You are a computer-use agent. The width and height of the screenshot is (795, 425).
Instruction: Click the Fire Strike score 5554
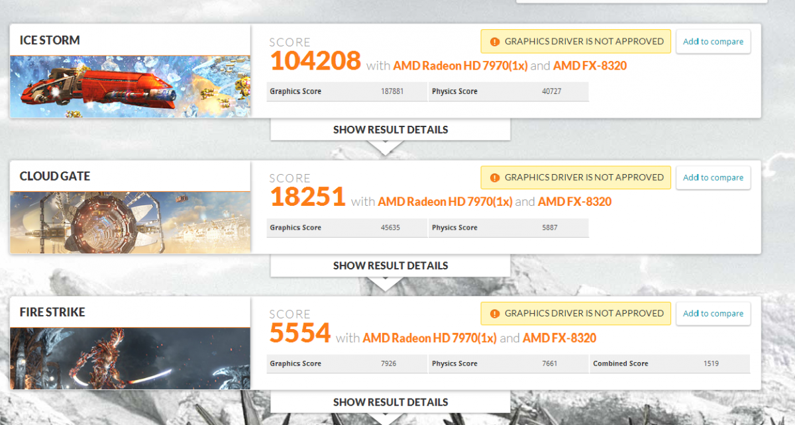[300, 333]
